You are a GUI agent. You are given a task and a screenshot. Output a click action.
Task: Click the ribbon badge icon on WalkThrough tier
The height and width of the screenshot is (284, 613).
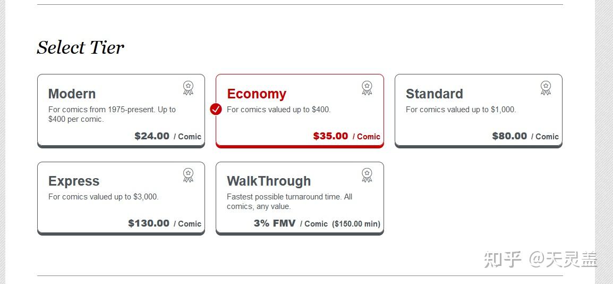pyautogui.click(x=367, y=176)
